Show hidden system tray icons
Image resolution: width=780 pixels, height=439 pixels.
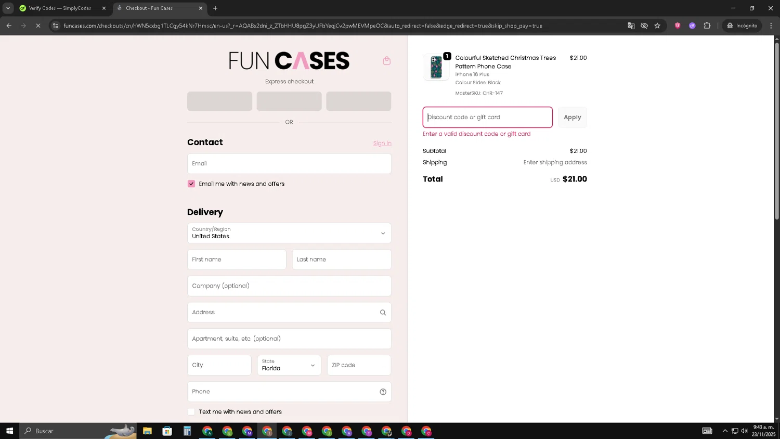pos(725,431)
